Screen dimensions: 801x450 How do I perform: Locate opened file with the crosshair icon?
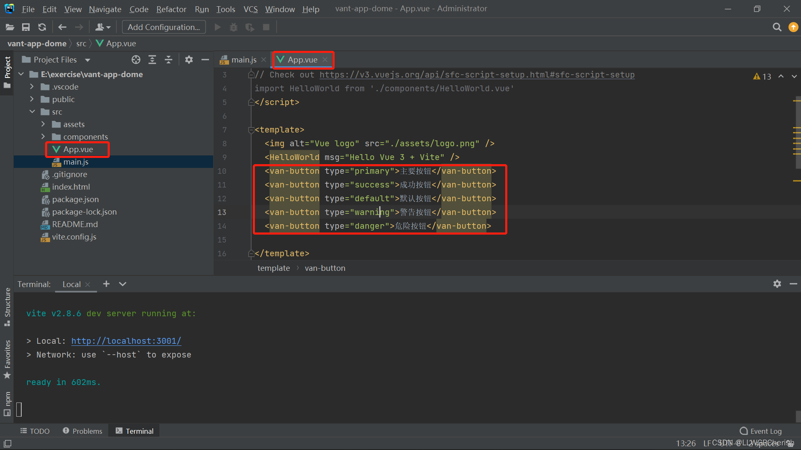[x=136, y=59]
